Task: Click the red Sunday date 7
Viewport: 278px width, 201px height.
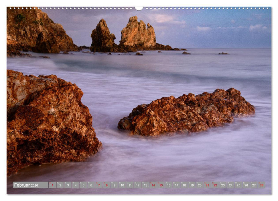Action: [x=98, y=185]
